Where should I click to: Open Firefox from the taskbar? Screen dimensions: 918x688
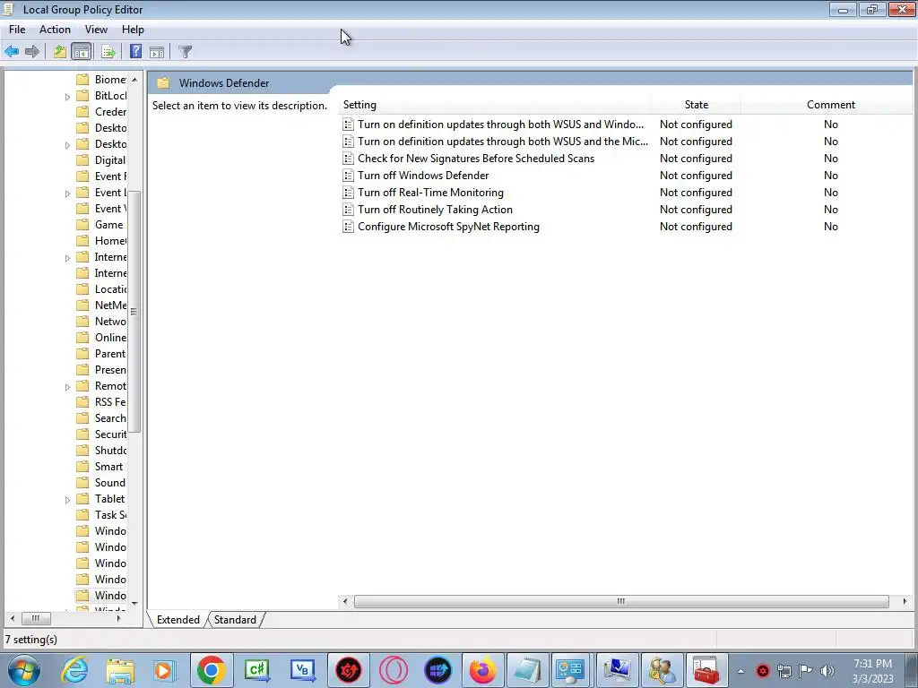pyautogui.click(x=483, y=670)
